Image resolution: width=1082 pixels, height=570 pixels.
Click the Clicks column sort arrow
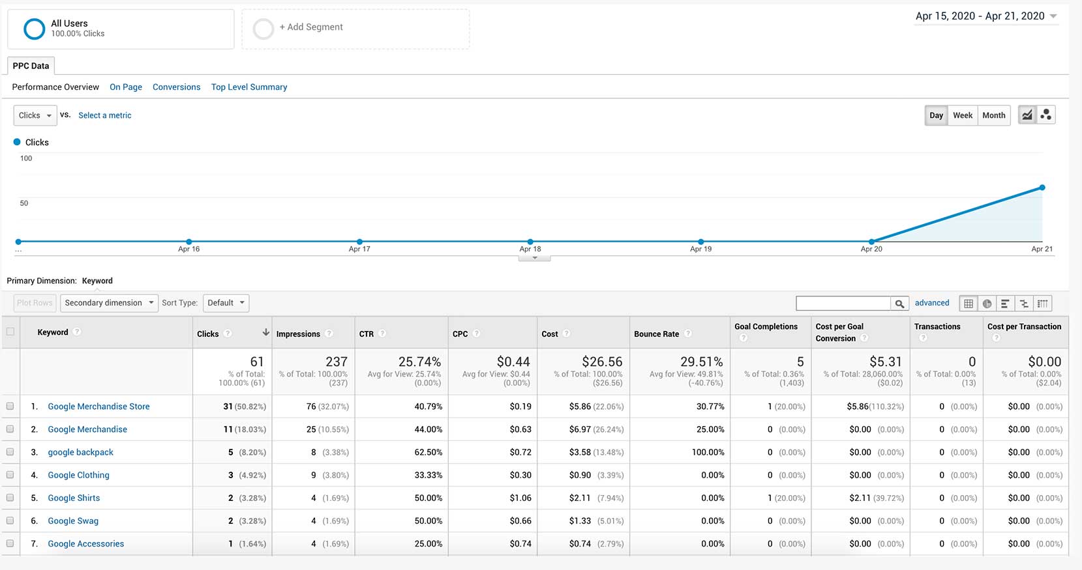coord(266,333)
